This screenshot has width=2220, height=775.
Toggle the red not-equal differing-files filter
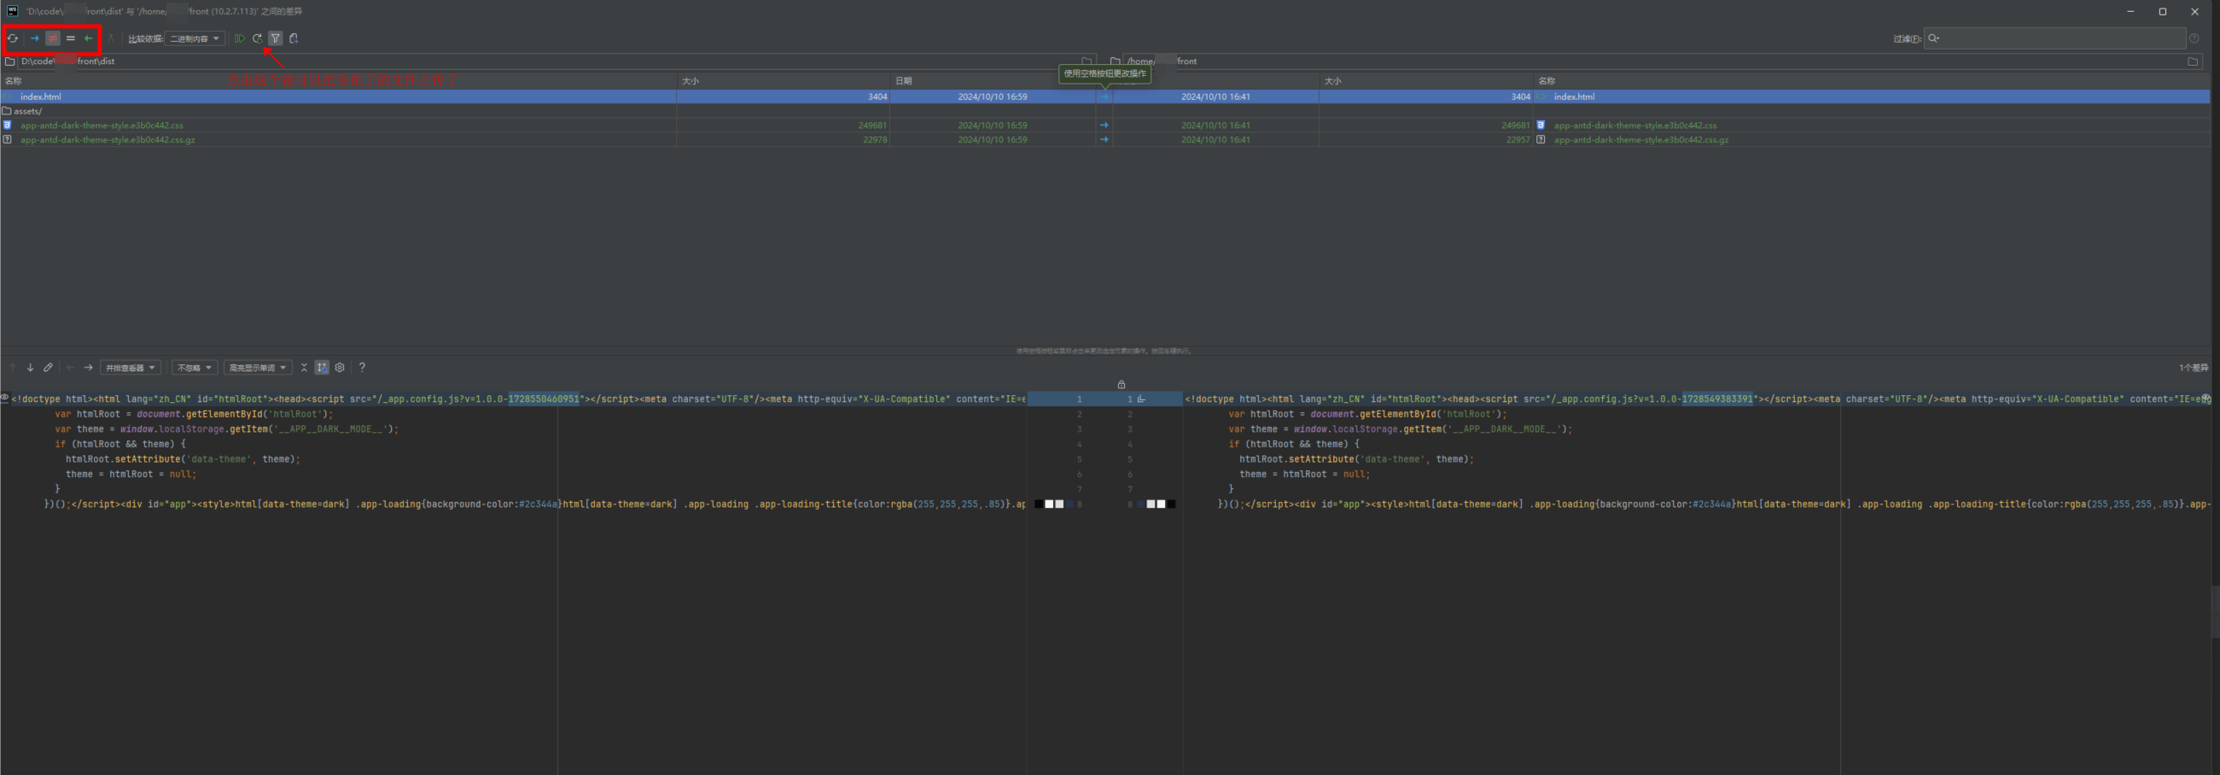coord(53,38)
